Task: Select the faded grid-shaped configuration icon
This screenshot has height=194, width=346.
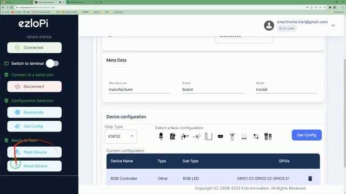Action: 244,136
